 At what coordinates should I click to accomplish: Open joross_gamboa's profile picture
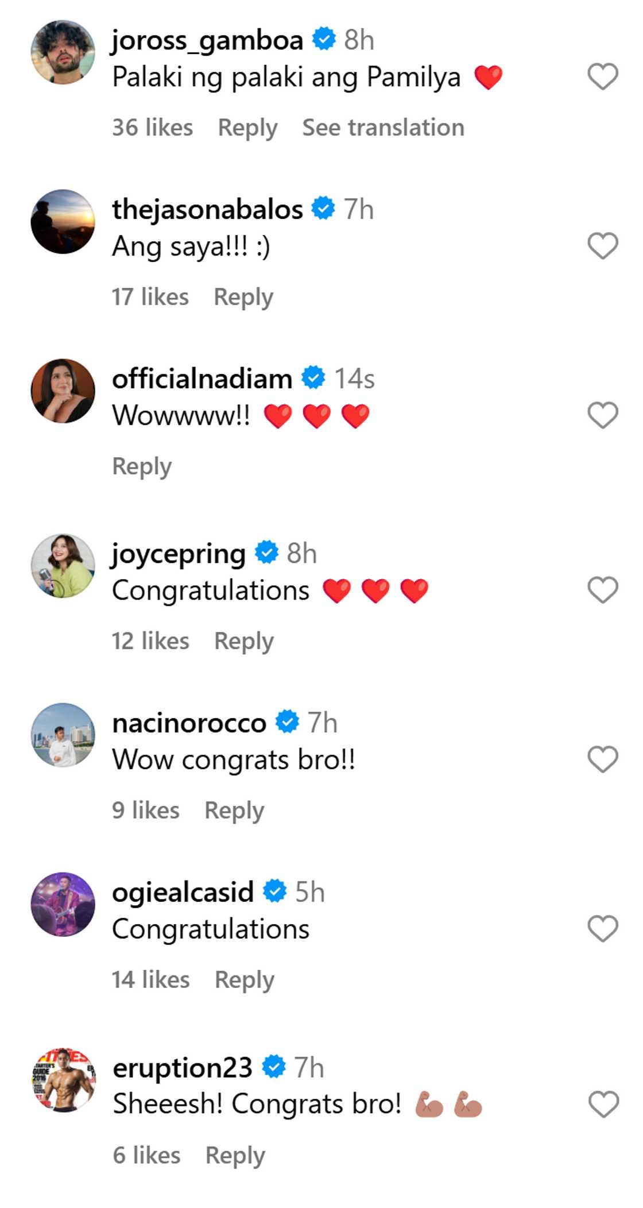(63, 52)
